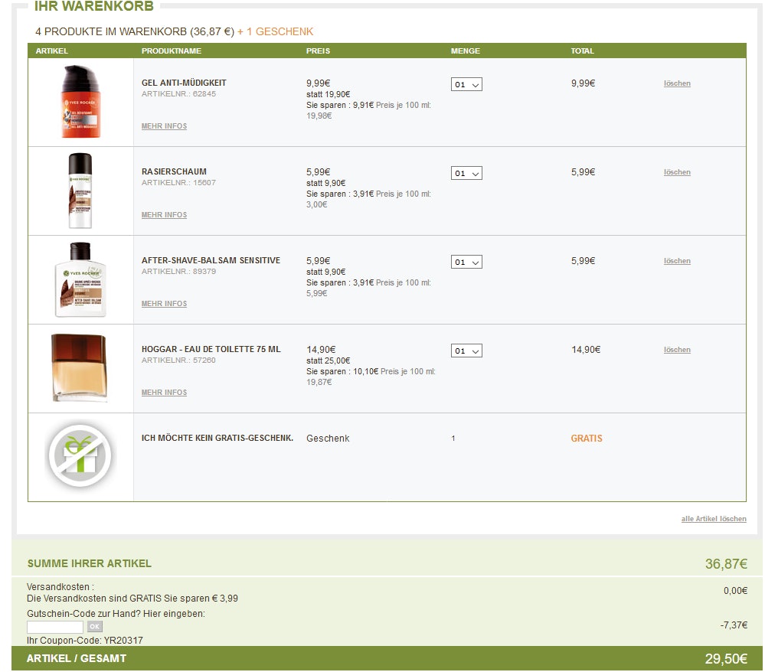The width and height of the screenshot is (765, 672).
Task: Remove After-Shave-Balsam Sensitive with löschen
Action: (677, 261)
